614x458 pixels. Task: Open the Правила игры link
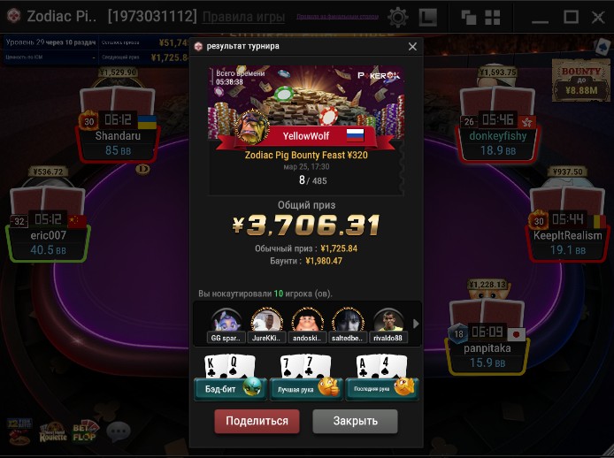pyautogui.click(x=243, y=17)
